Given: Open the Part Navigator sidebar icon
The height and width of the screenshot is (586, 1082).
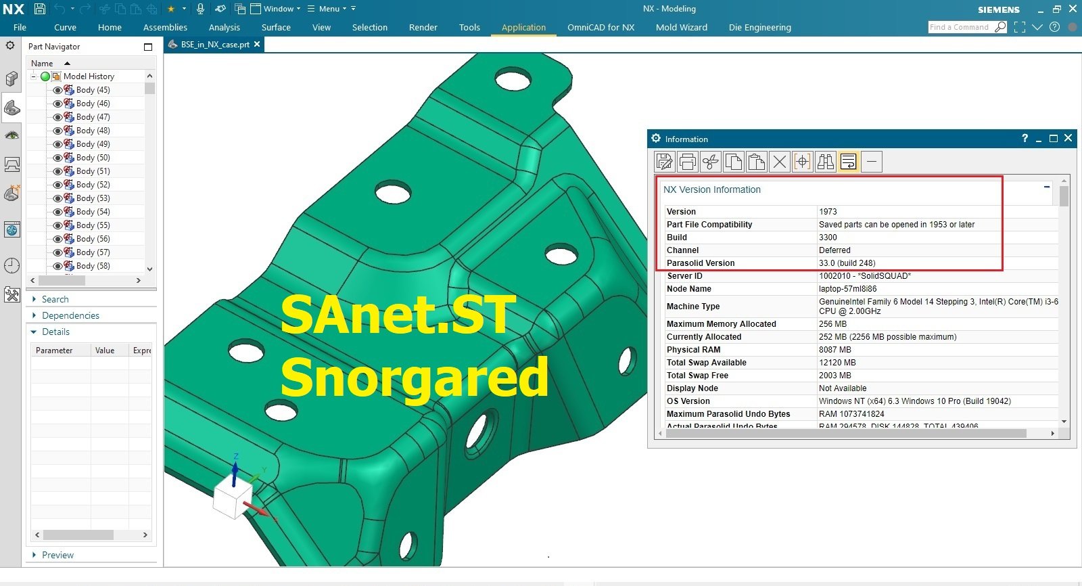Looking at the screenshot, I should (x=11, y=107).
